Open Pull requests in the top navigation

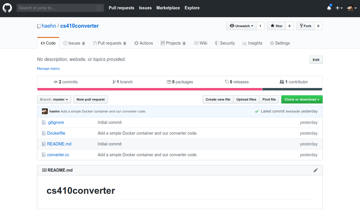[x=122, y=8]
